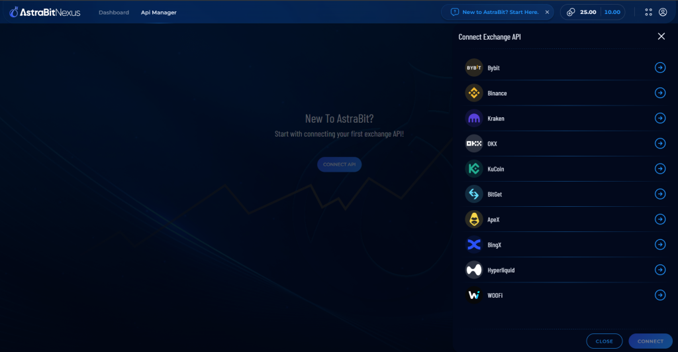Viewport: 678px width, 352px height.
Task: Click the CONNECT button in panel
Action: [650, 341]
